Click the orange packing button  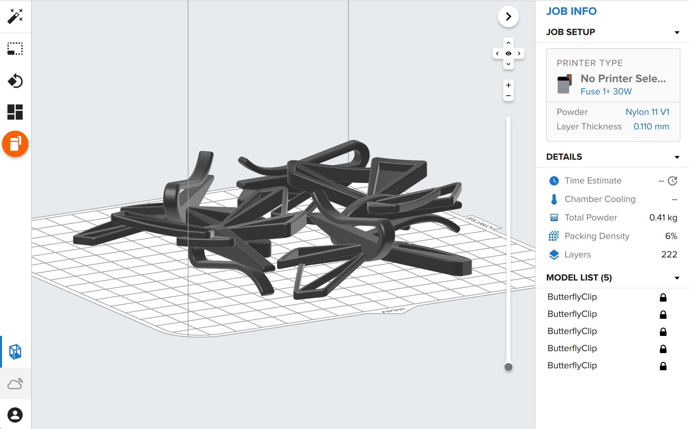15,144
